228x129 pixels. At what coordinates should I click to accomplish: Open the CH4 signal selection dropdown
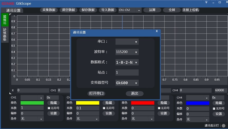(198, 98)
